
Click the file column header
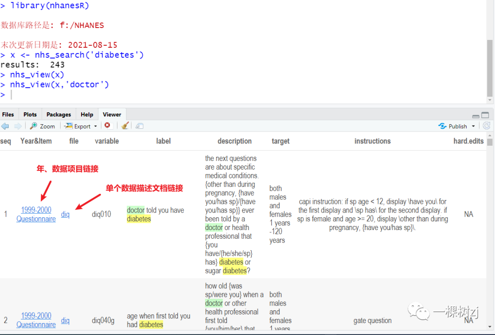coord(73,141)
